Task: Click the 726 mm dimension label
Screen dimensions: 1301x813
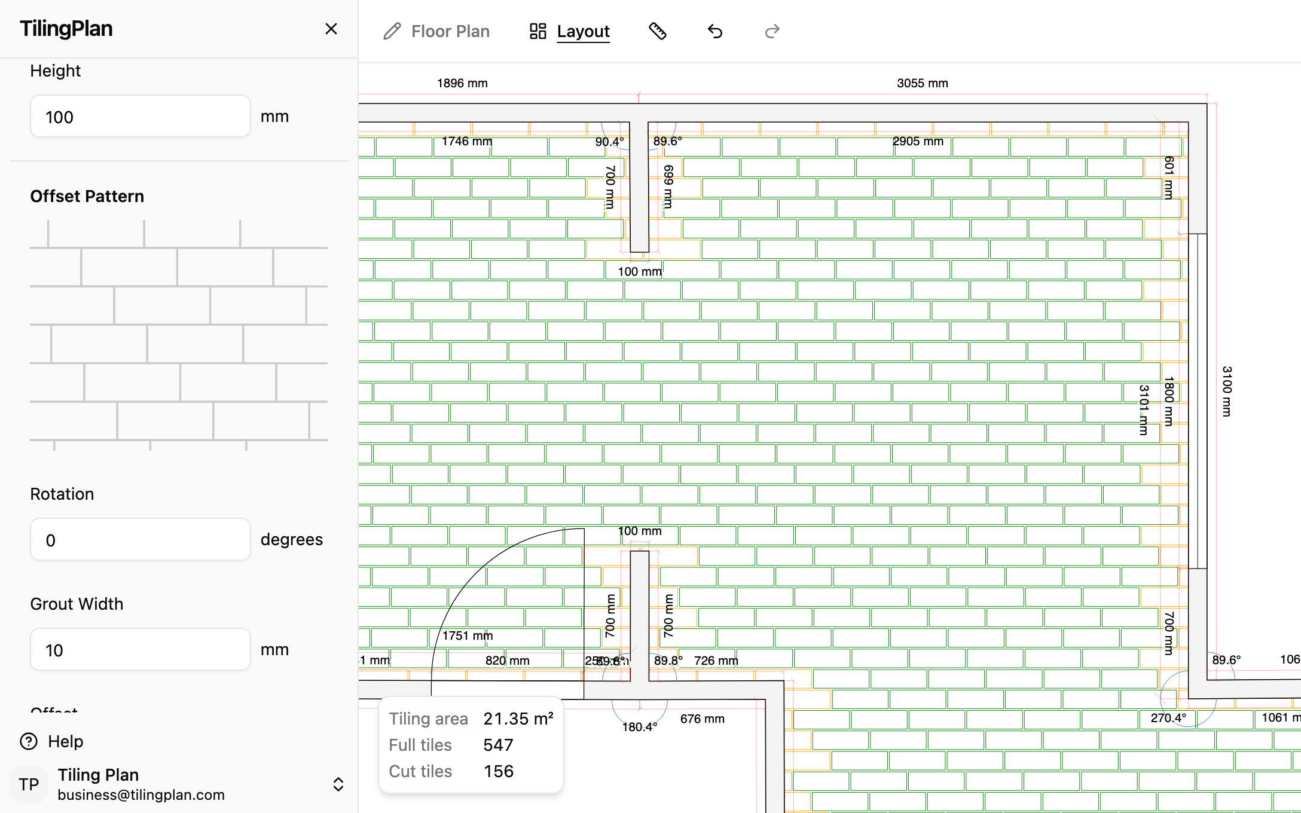Action: (x=716, y=661)
